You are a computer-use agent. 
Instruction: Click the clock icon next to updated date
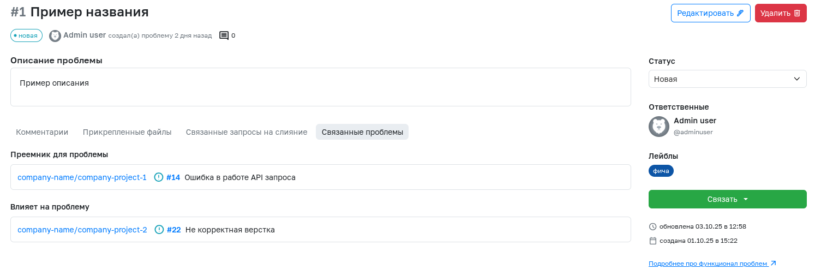pyautogui.click(x=653, y=226)
